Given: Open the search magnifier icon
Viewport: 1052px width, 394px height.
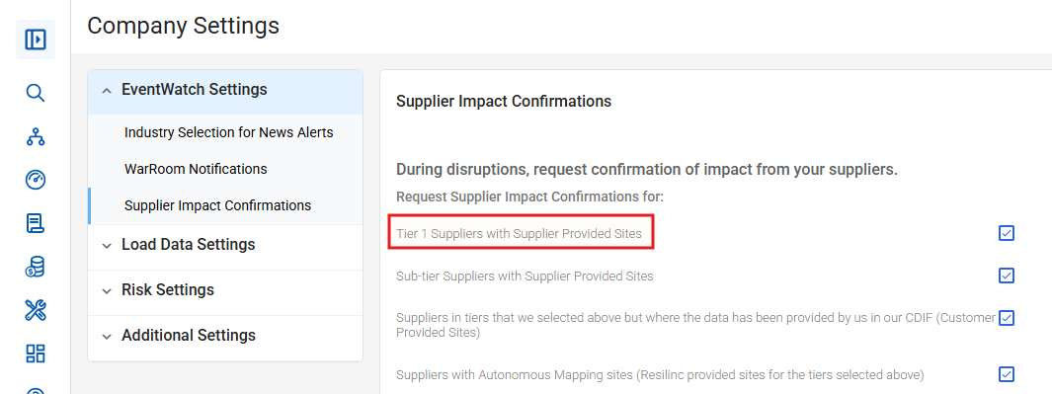Looking at the screenshot, I should tap(36, 93).
